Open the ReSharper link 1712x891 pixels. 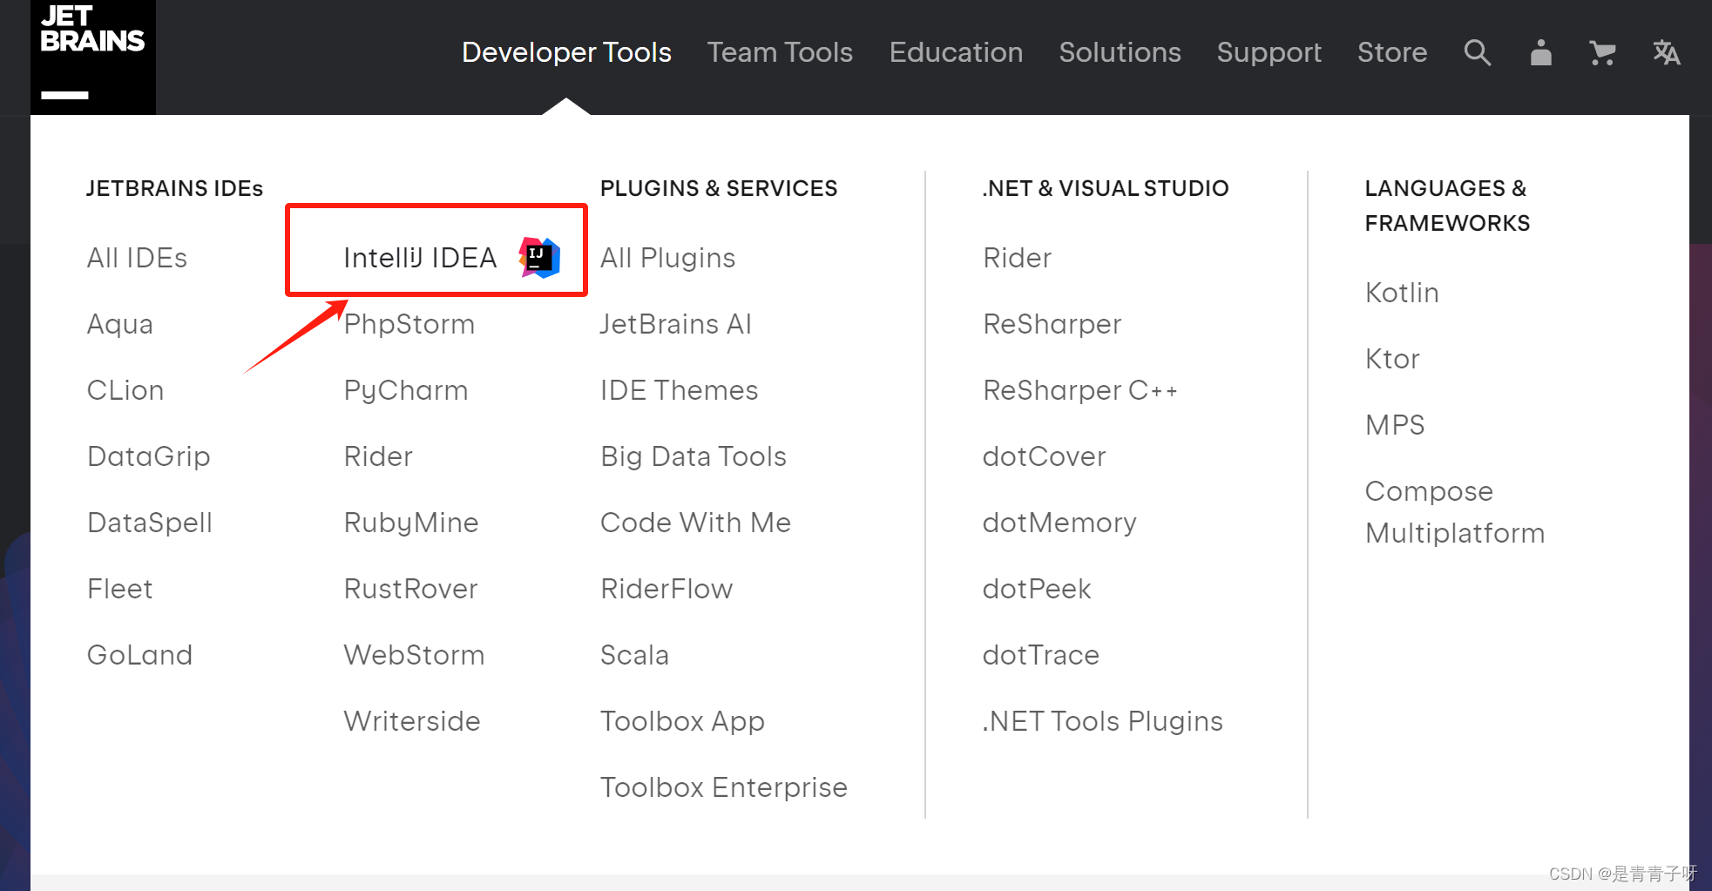pyautogui.click(x=1052, y=324)
